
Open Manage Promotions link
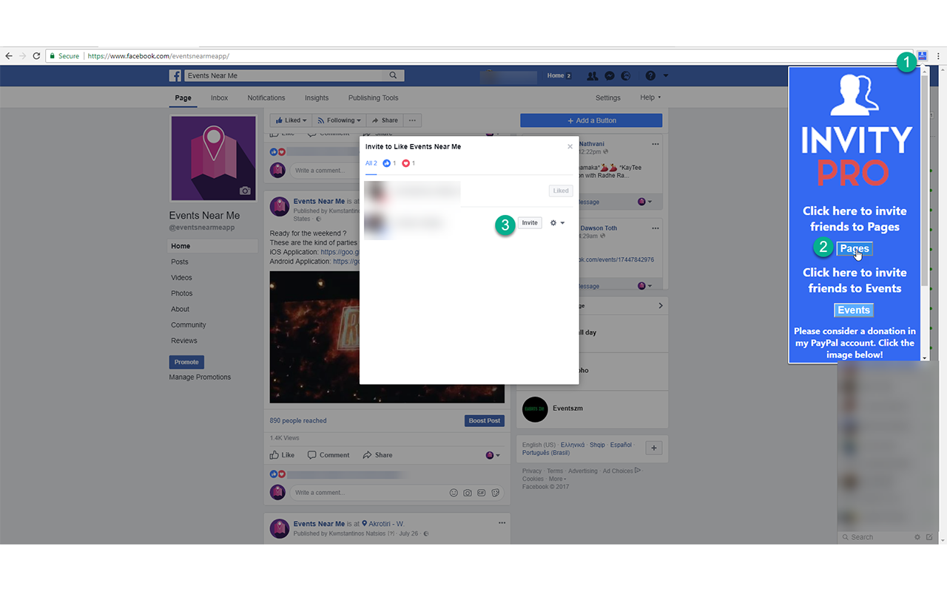[200, 377]
